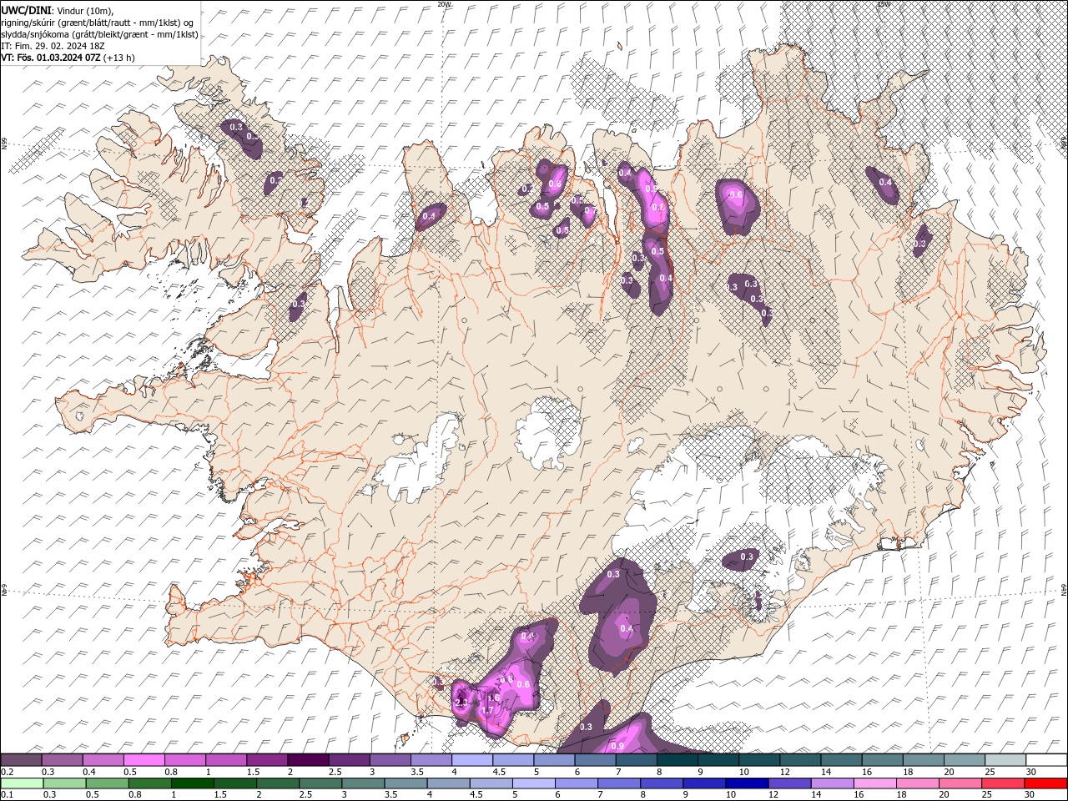Pick bright red lower swatch after the 30 label
Screen dimensions: 1068x801
click(x=1046, y=783)
